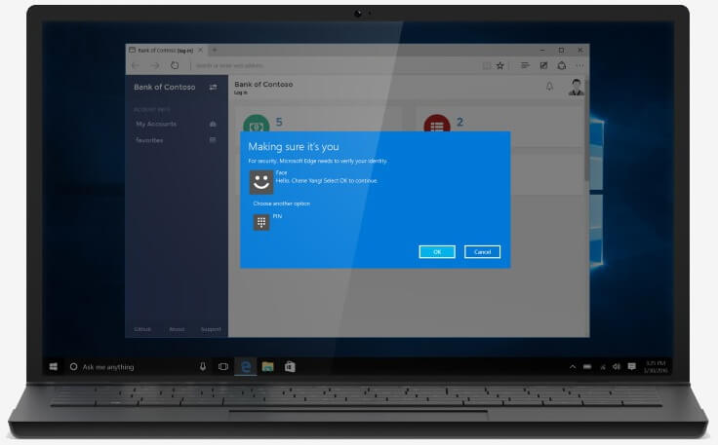Click the Edge browser back arrow

pyautogui.click(x=136, y=65)
